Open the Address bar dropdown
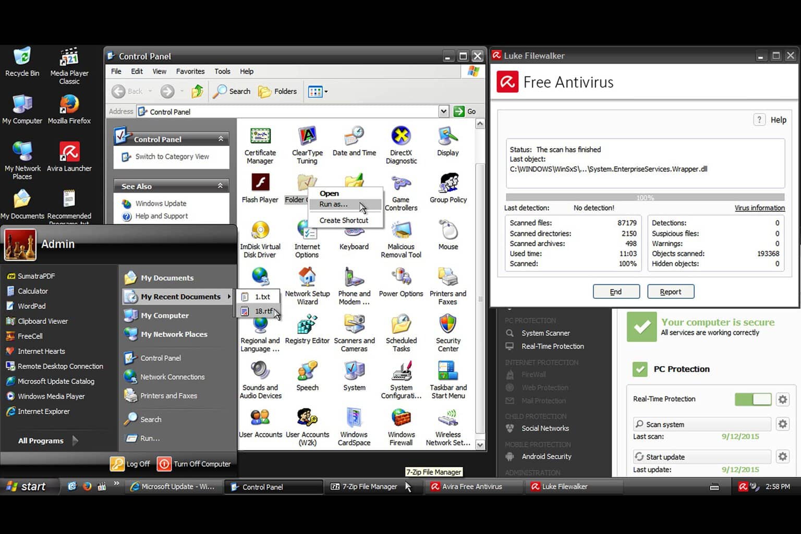The height and width of the screenshot is (534, 801). click(443, 111)
